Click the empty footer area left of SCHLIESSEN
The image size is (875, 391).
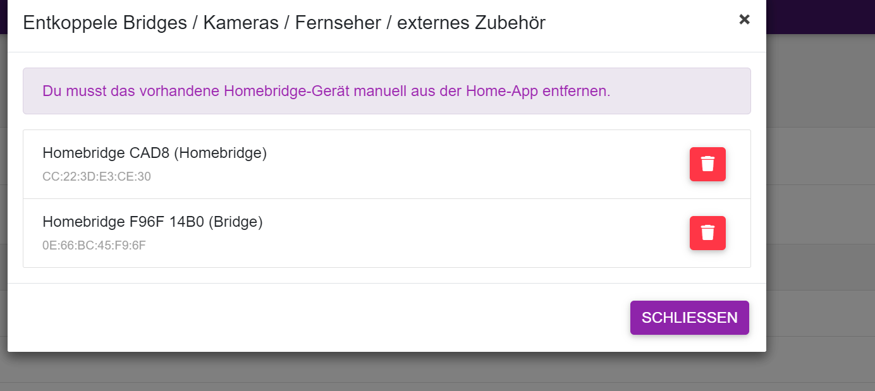(x=316, y=318)
